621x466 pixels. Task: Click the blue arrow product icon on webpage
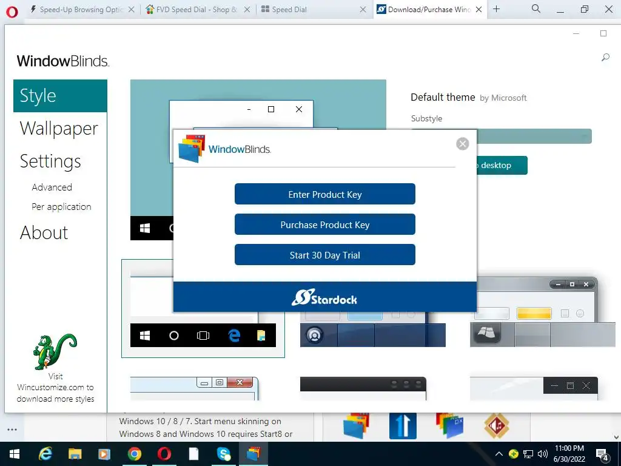403,425
